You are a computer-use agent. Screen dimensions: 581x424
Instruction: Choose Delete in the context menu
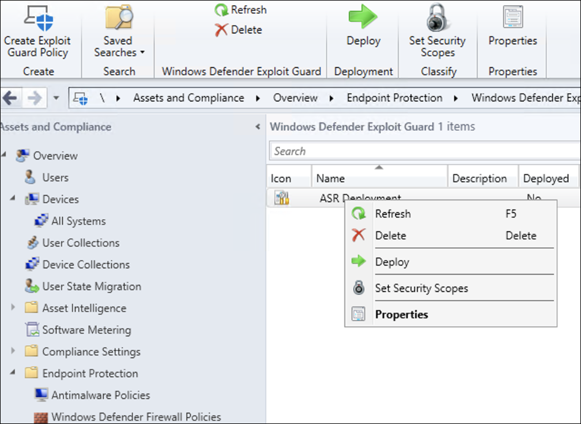[390, 236]
